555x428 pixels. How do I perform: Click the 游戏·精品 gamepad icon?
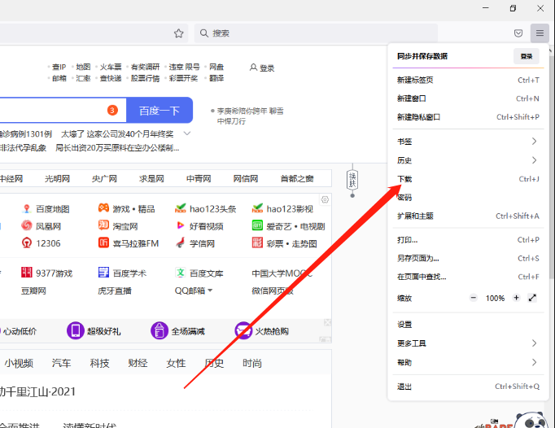103,207
